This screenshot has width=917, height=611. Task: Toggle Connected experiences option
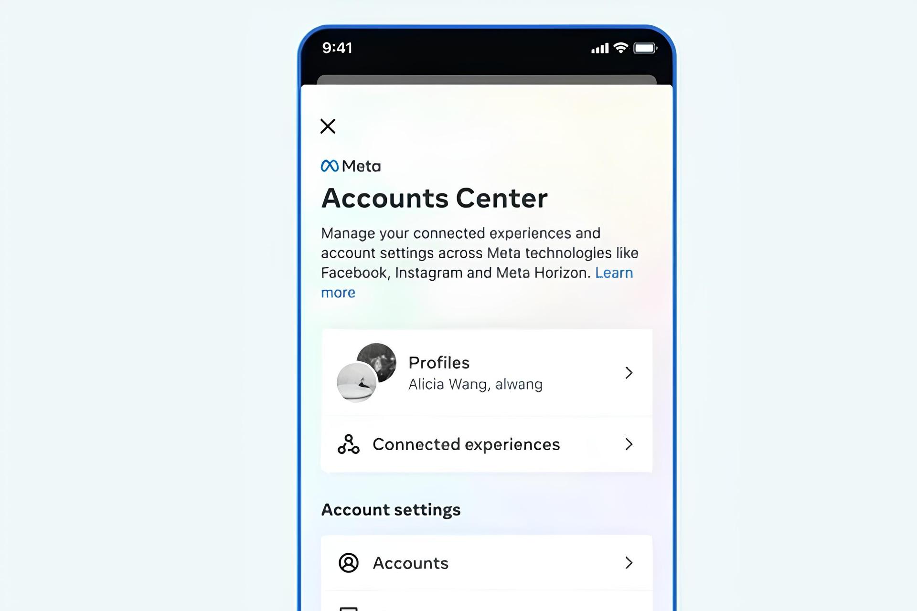pos(485,444)
